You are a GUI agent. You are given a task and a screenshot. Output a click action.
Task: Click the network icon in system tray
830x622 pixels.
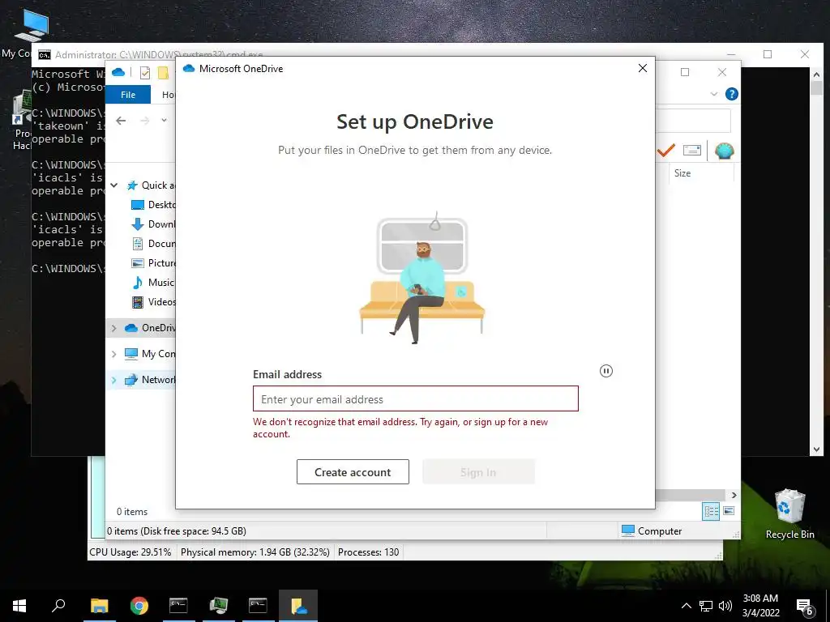click(x=706, y=606)
